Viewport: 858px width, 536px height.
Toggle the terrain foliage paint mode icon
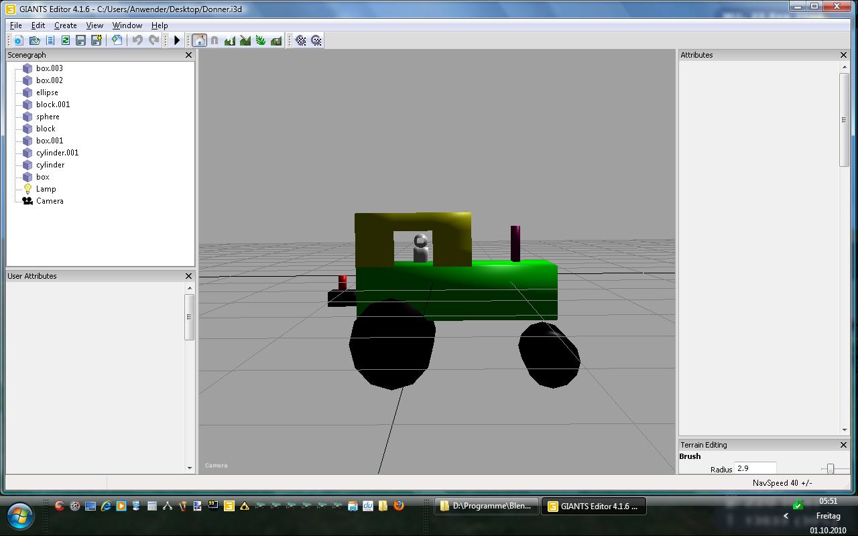tap(261, 41)
